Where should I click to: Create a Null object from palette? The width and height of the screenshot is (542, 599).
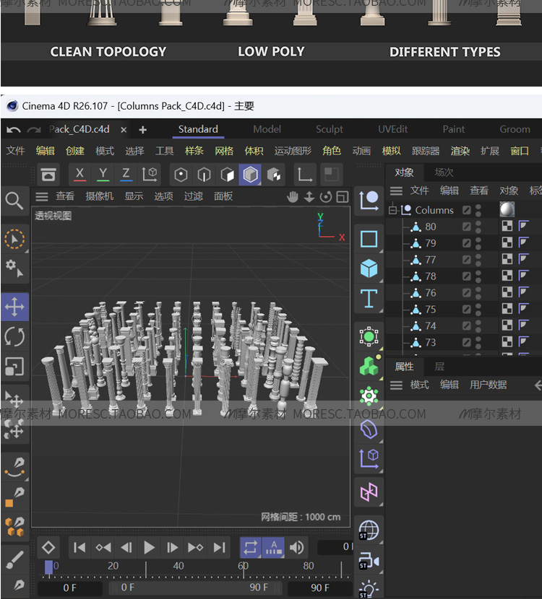pyautogui.click(x=369, y=201)
